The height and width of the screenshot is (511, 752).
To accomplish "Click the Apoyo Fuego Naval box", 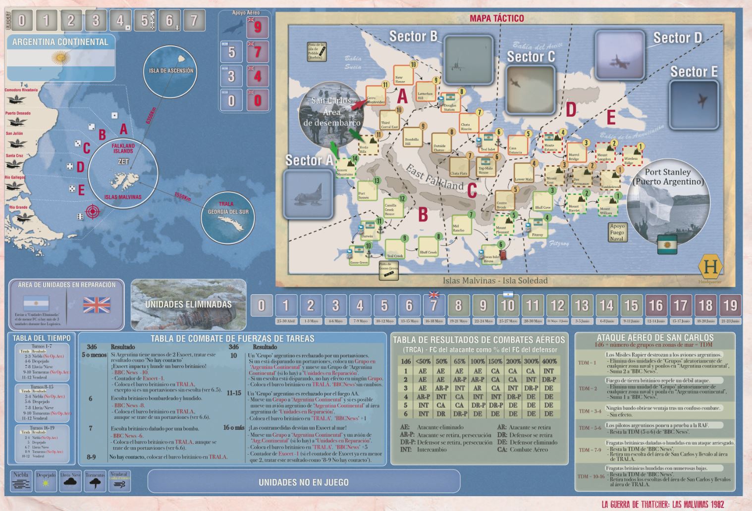I will tap(617, 232).
